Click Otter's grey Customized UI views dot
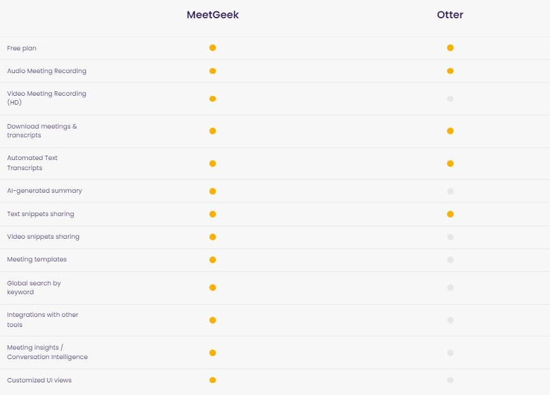The height and width of the screenshot is (395, 550). (450, 380)
